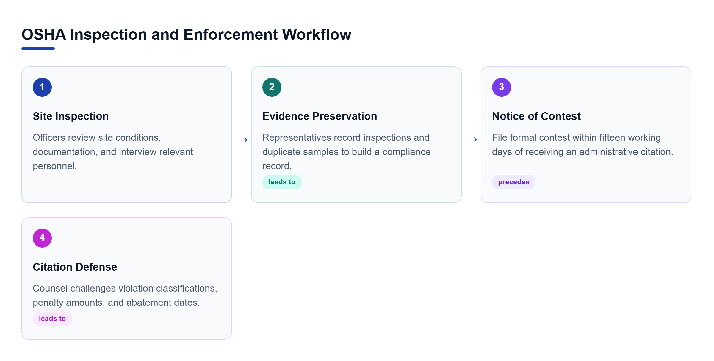
Task: Click the magenta step 4 circle badge
Action: [x=42, y=238]
